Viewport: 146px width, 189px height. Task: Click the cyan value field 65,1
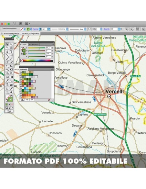(x=48, y=48)
